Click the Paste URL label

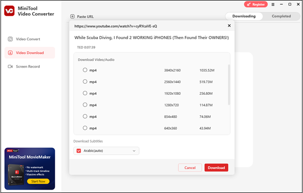(x=85, y=17)
